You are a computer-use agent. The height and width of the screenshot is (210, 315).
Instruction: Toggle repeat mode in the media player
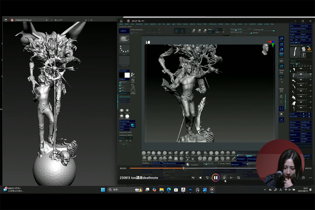(x=239, y=178)
